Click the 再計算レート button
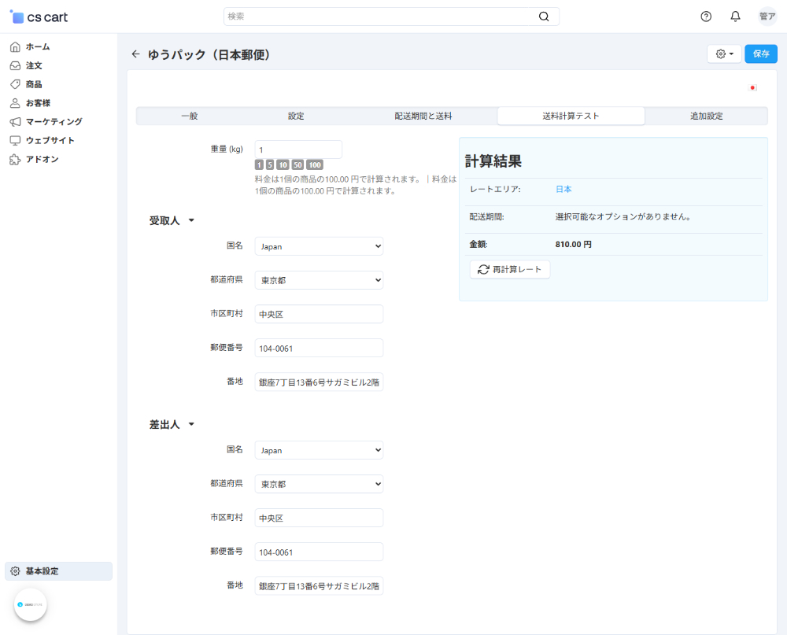The width and height of the screenshot is (787, 635). (x=509, y=269)
